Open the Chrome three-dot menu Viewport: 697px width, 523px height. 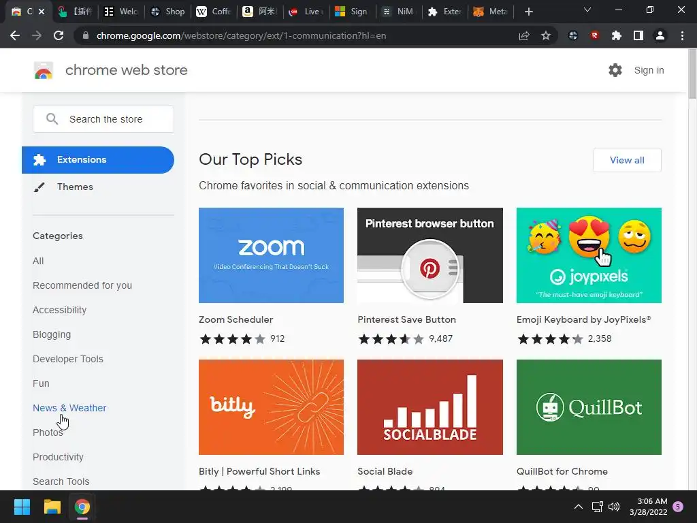tap(682, 35)
